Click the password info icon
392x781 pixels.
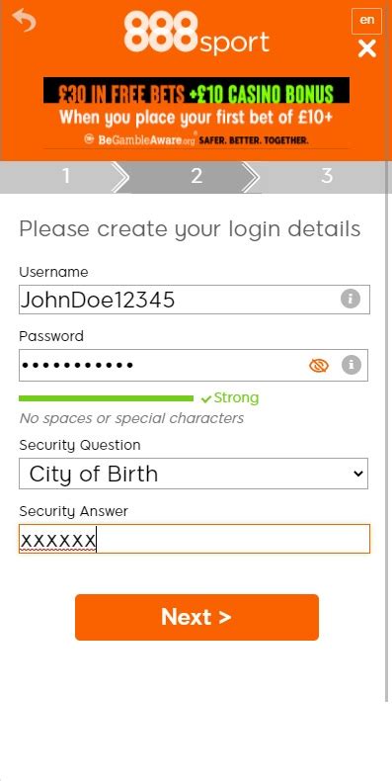pyautogui.click(x=352, y=365)
